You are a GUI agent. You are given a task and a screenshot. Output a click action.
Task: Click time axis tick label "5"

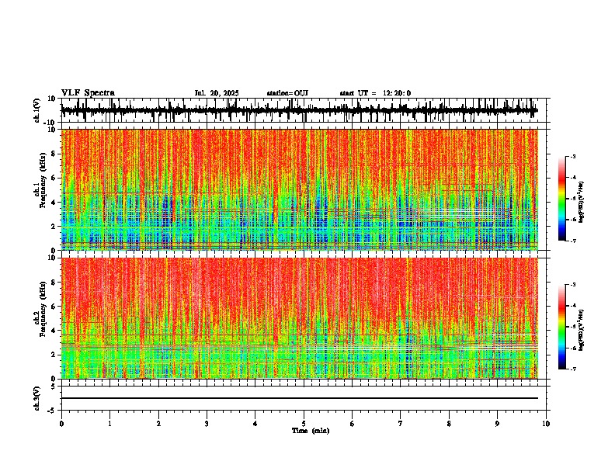(x=304, y=424)
